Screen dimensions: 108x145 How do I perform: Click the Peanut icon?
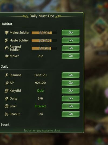6,114
